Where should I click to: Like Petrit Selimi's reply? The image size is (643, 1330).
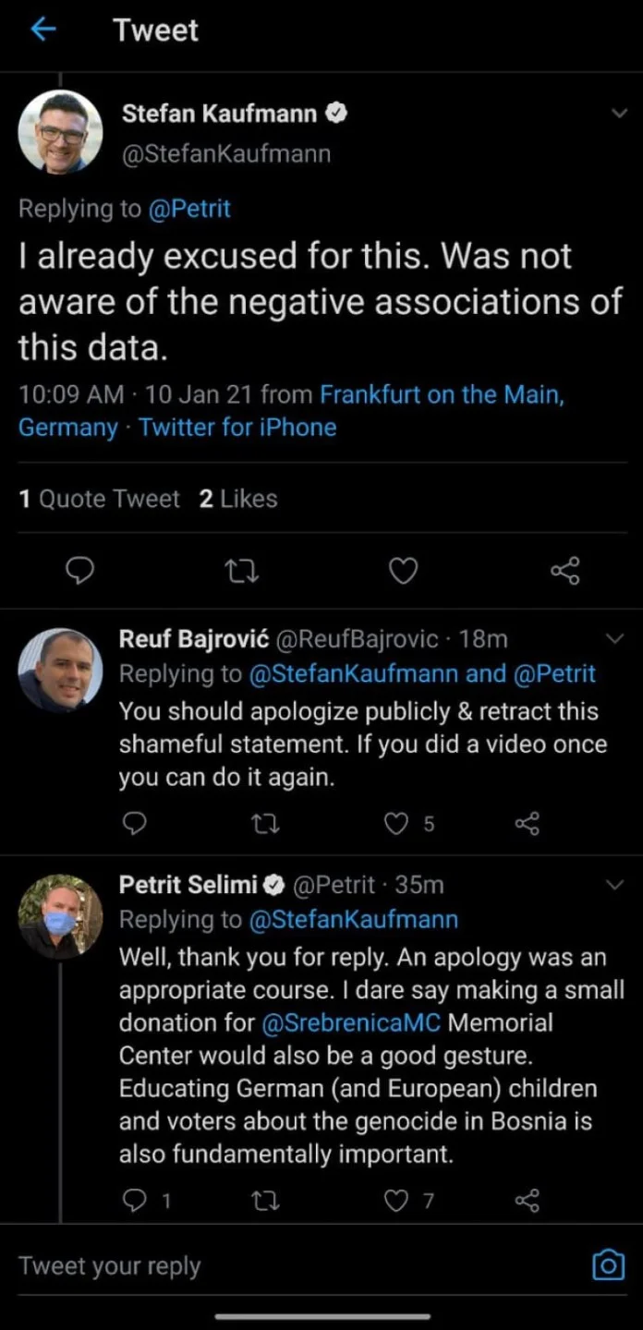[x=396, y=1201]
